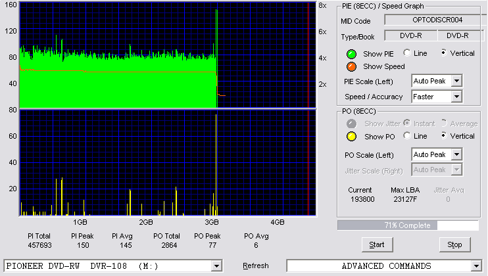Click the 1GB axis label

[x=80, y=222]
